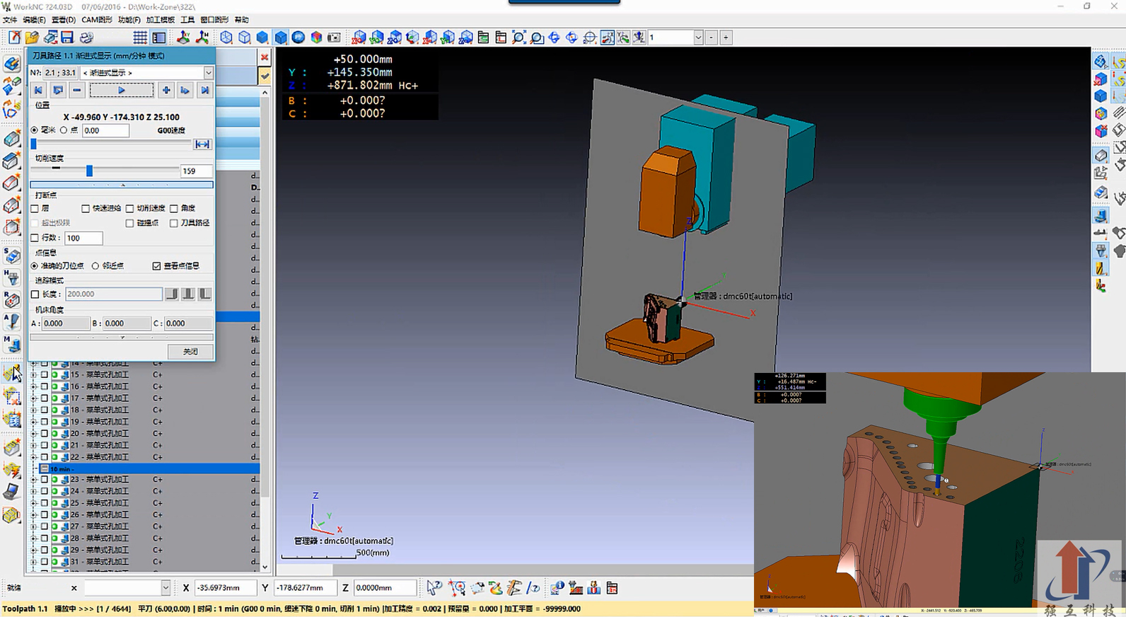
Task: Enable the 切削速度 breakpoint checkbox
Action: click(130, 209)
